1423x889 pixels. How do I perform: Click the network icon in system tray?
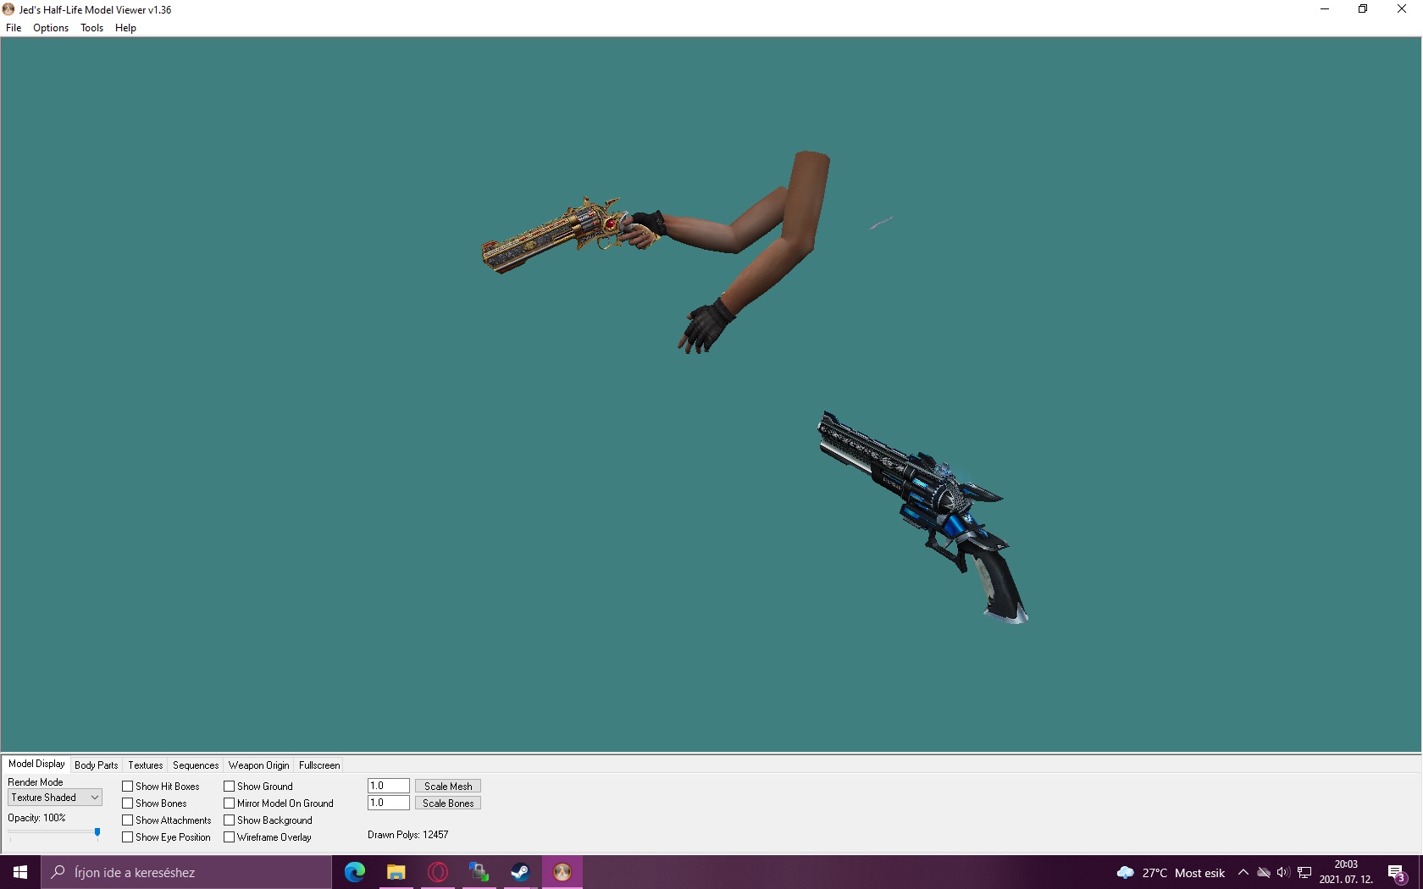(x=1304, y=872)
